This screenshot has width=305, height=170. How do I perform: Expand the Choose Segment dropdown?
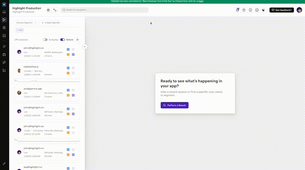point(26,23)
